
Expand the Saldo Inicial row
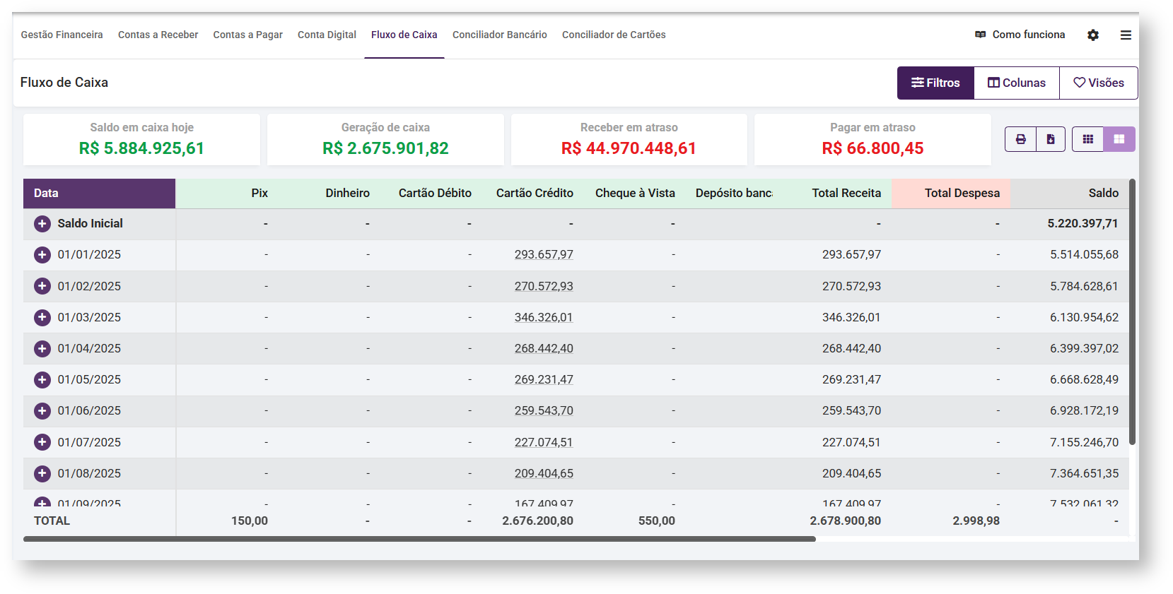click(42, 224)
